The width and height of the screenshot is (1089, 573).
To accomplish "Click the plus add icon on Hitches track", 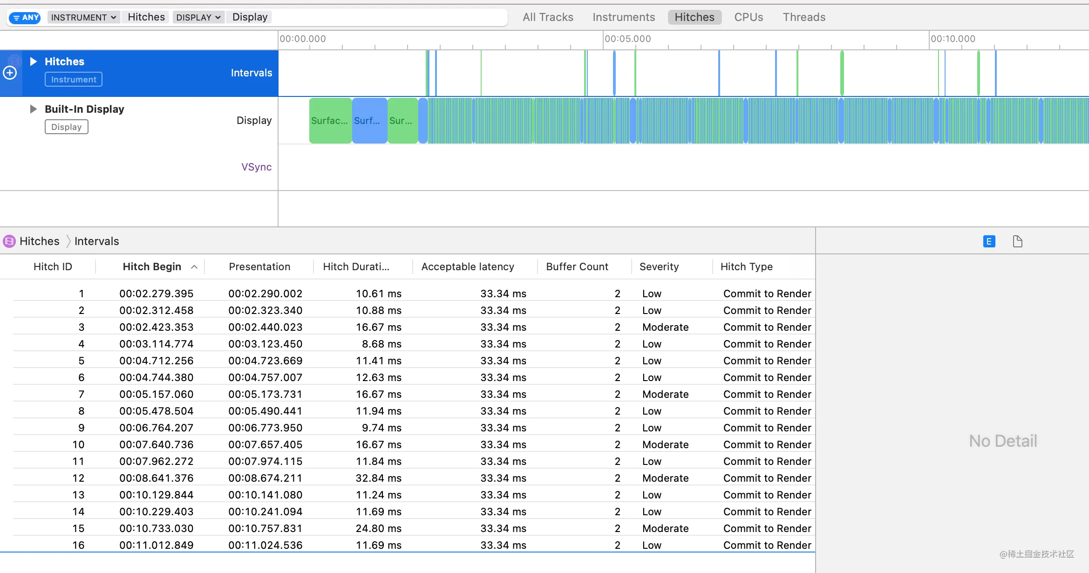I will [10, 73].
